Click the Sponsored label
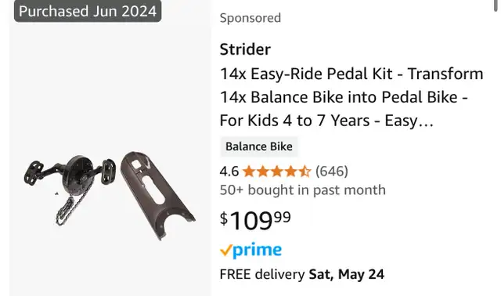 (250, 18)
